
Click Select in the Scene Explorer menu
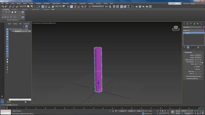pos(9,24)
